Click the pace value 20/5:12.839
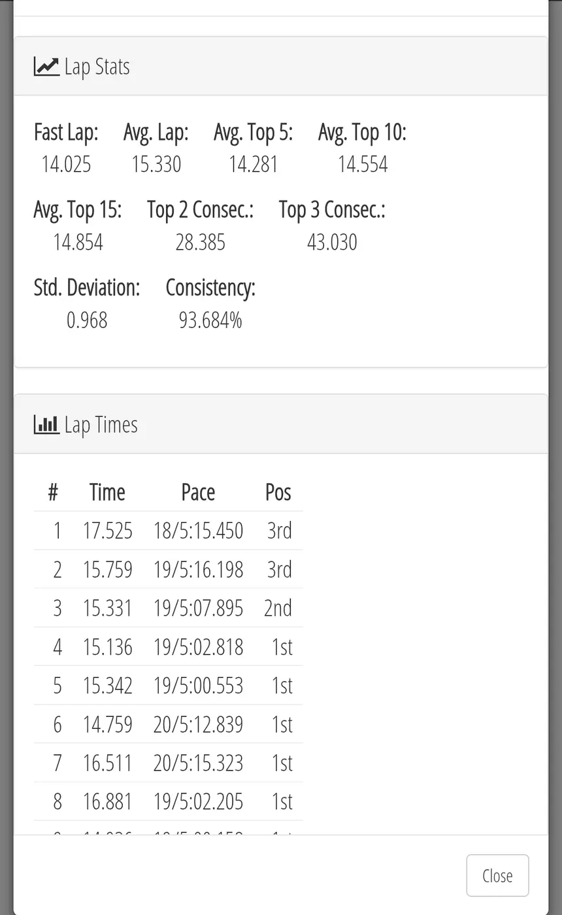 pyautogui.click(x=198, y=724)
